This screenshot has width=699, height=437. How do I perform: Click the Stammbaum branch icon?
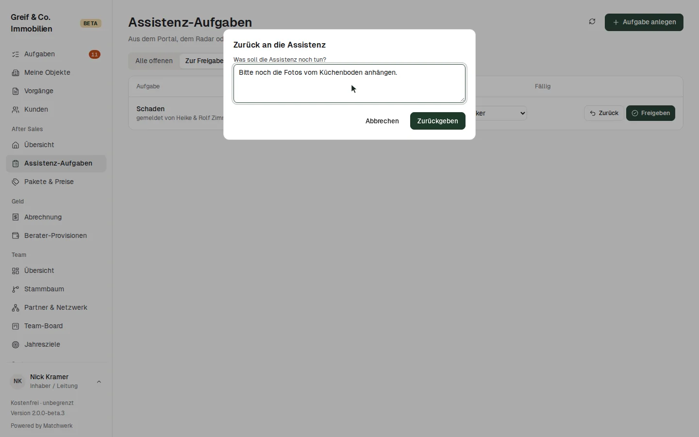16,289
